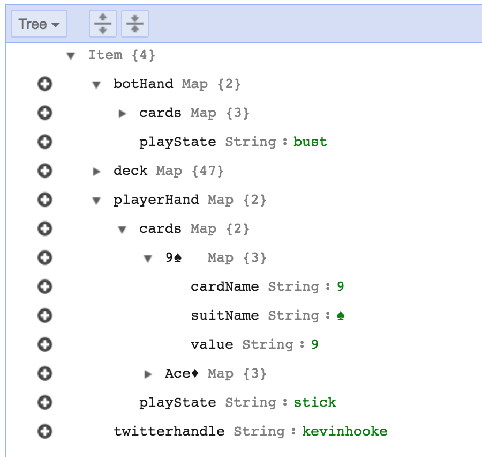
Task: Click the Collapse all fields icon
Action: (135, 24)
